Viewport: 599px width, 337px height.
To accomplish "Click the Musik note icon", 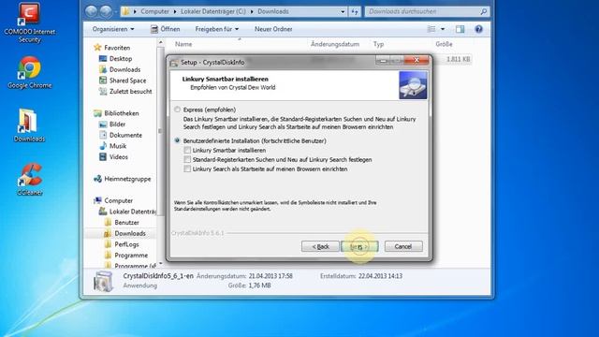I will (x=103, y=146).
